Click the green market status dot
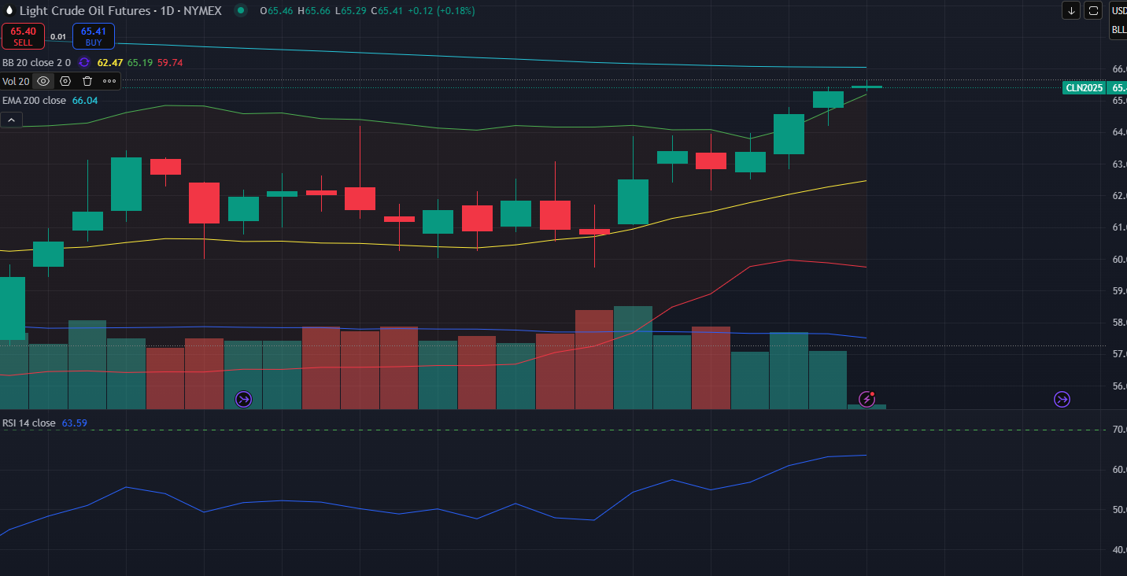The height and width of the screenshot is (576, 1127). pos(240,11)
